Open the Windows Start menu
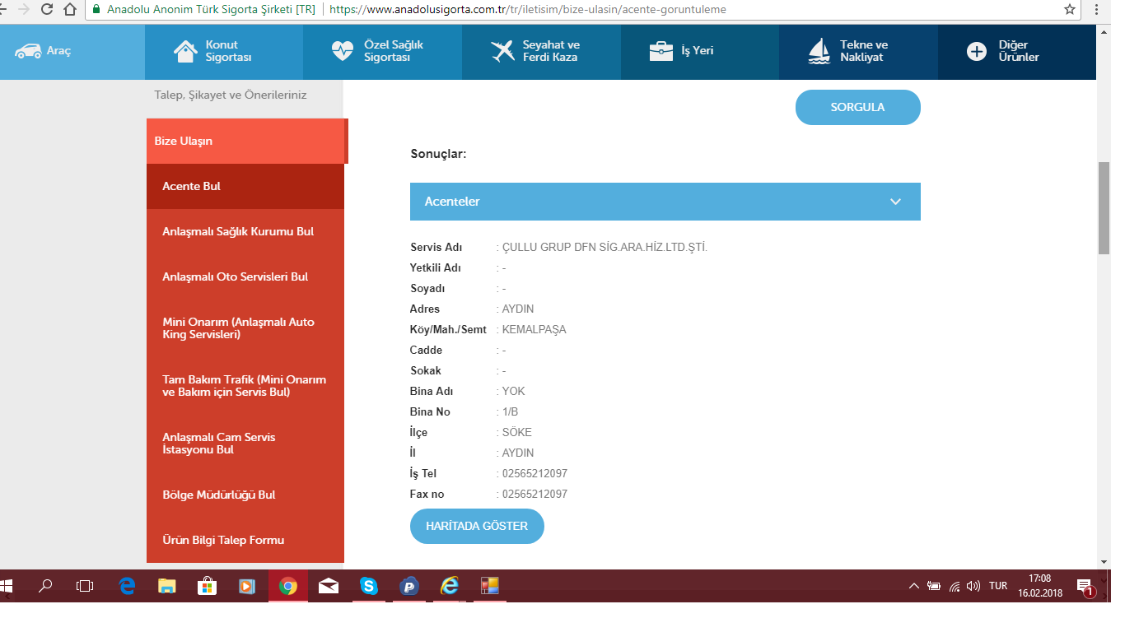Image resolution: width=1125 pixels, height=632 pixels. (x=7, y=586)
